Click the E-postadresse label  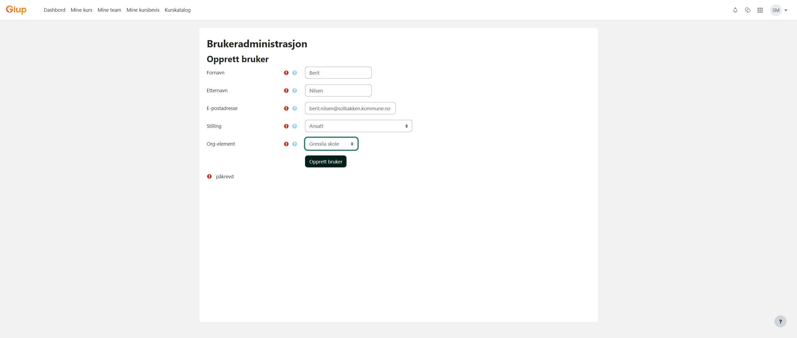222,108
